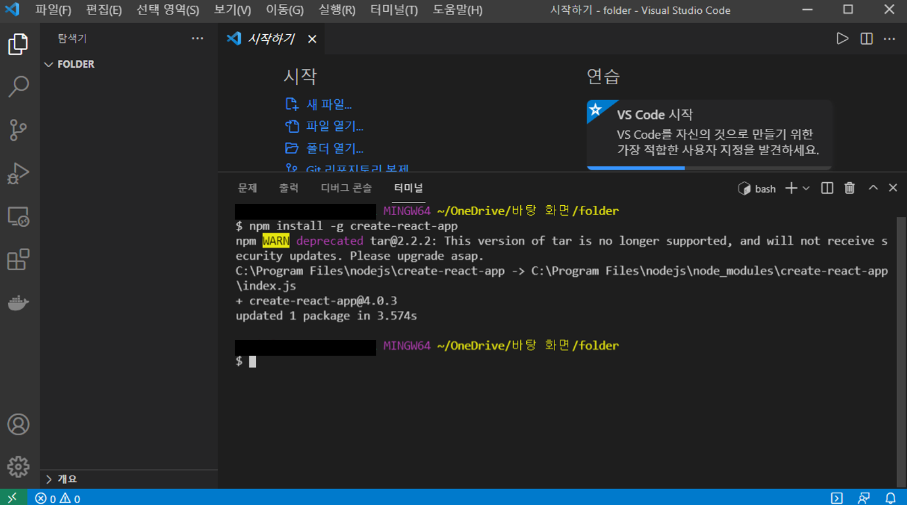Open the 보기(V) menu
907x505 pixels.
click(x=232, y=10)
